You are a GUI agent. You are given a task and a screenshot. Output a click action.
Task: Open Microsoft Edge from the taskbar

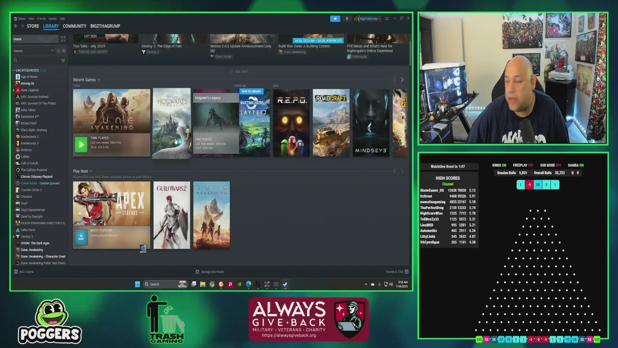pos(249,284)
